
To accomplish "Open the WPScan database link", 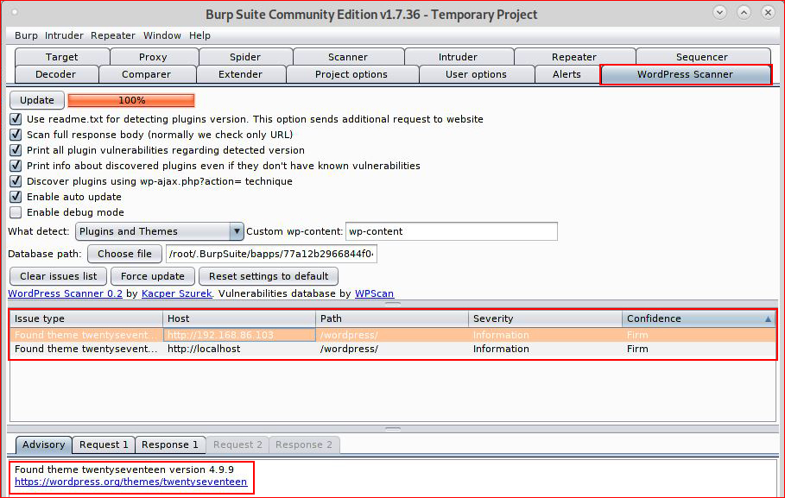I will click(x=375, y=293).
